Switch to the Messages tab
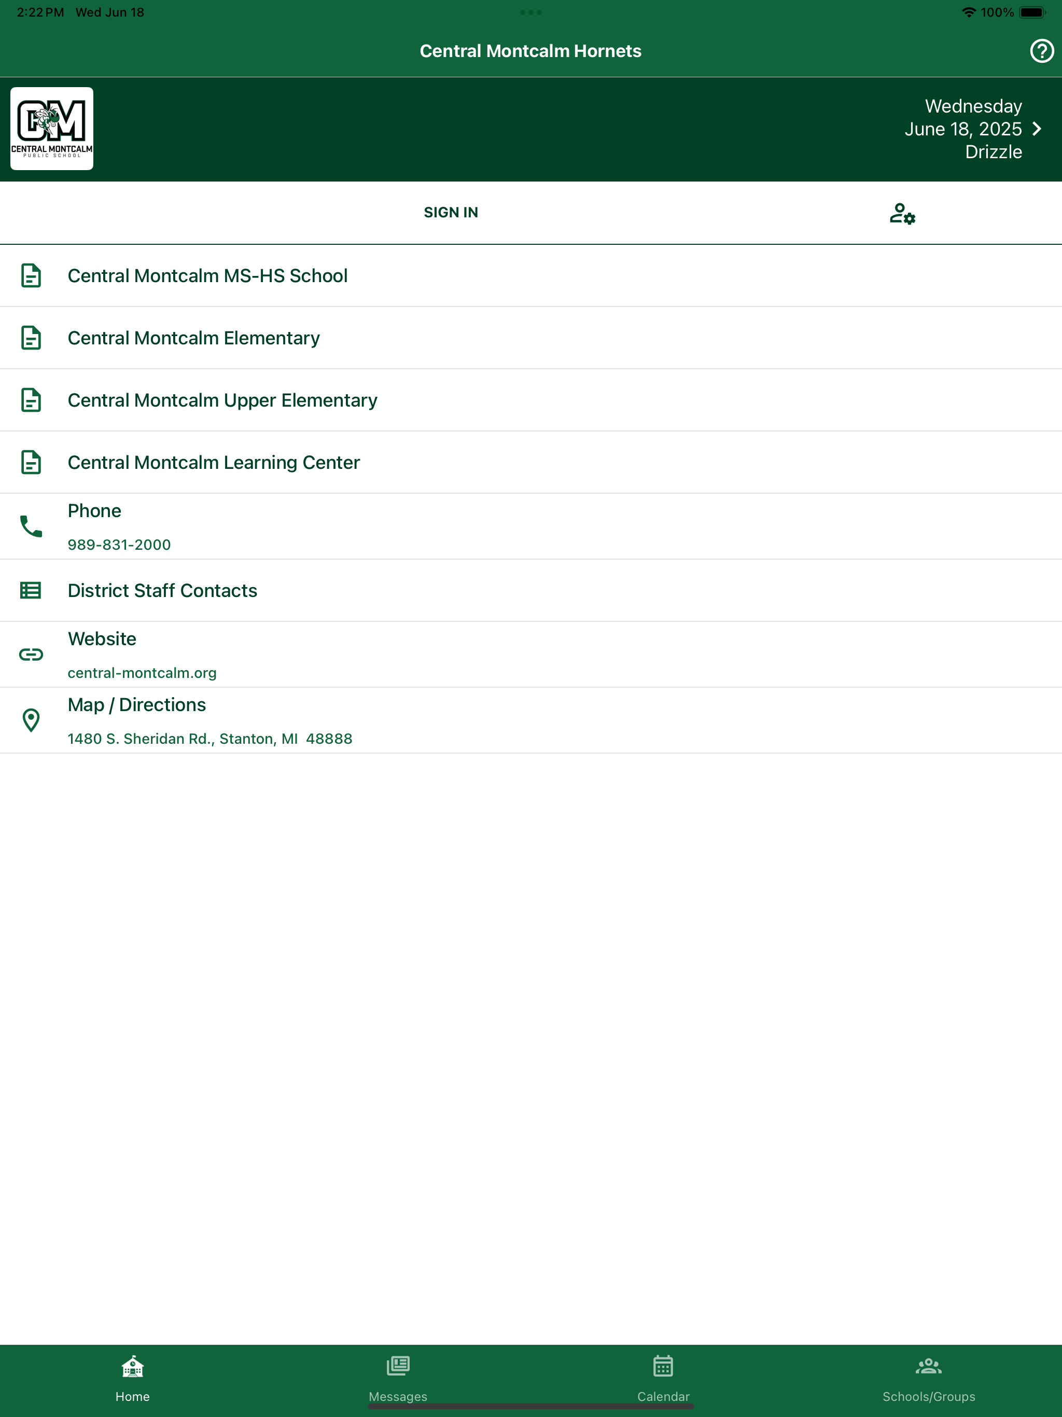 coord(398,1379)
